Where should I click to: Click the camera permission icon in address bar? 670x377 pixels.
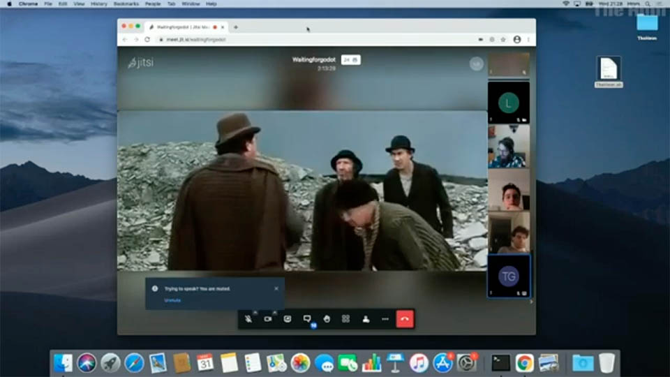point(481,39)
